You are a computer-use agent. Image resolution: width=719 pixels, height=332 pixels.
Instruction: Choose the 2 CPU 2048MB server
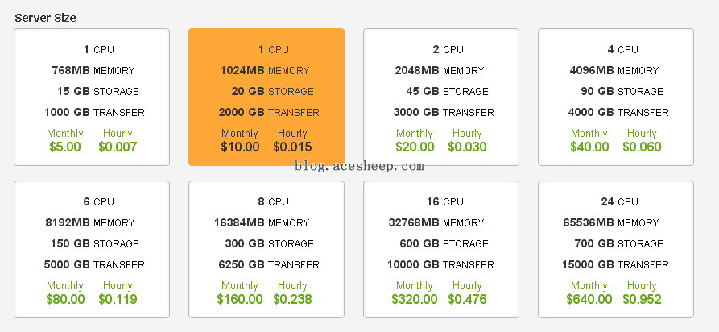441,97
